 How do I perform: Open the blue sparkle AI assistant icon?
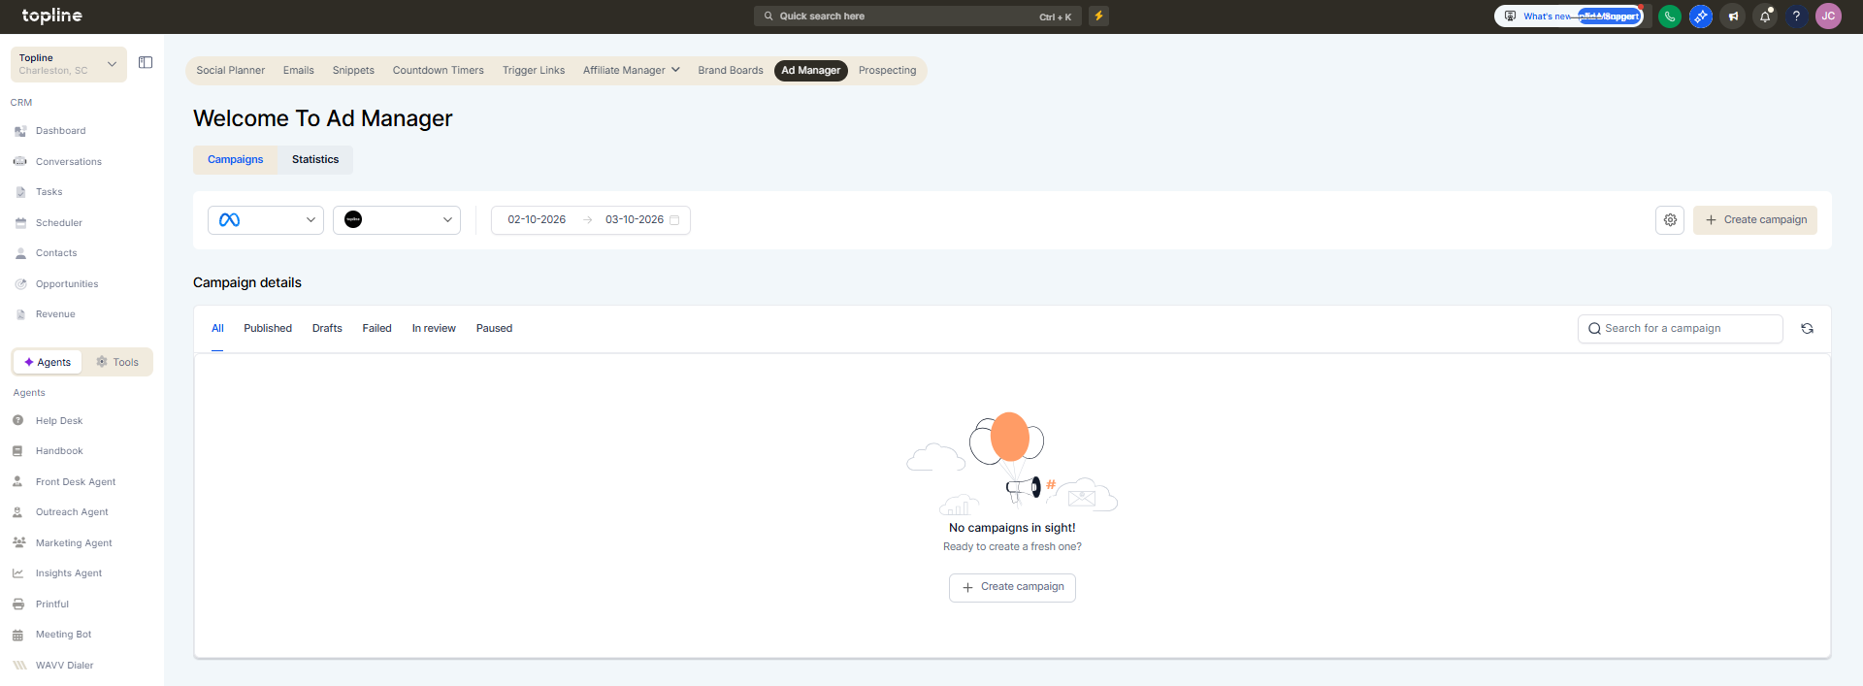click(x=1701, y=16)
